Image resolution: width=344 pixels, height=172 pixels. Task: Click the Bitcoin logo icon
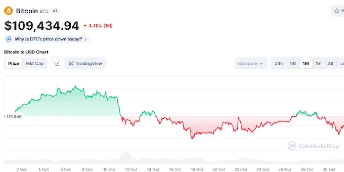point(8,11)
